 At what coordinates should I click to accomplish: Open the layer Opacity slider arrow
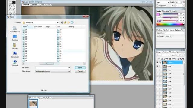click(x=183, y=55)
